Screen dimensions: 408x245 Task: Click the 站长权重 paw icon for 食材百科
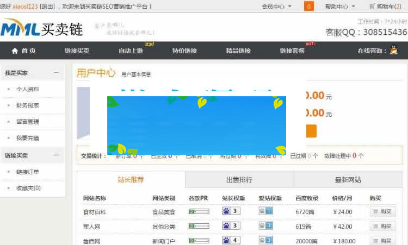[231, 211]
